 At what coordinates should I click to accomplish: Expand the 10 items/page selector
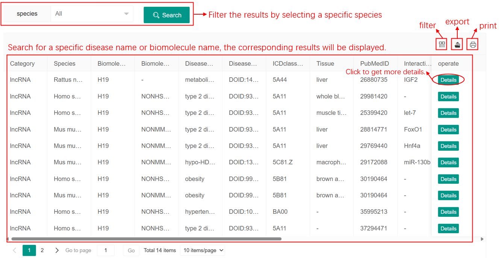(x=202, y=250)
